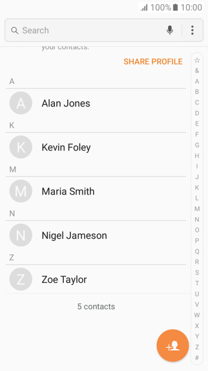
Task: Jump to letter K in alphabet index
Action: click(x=197, y=187)
